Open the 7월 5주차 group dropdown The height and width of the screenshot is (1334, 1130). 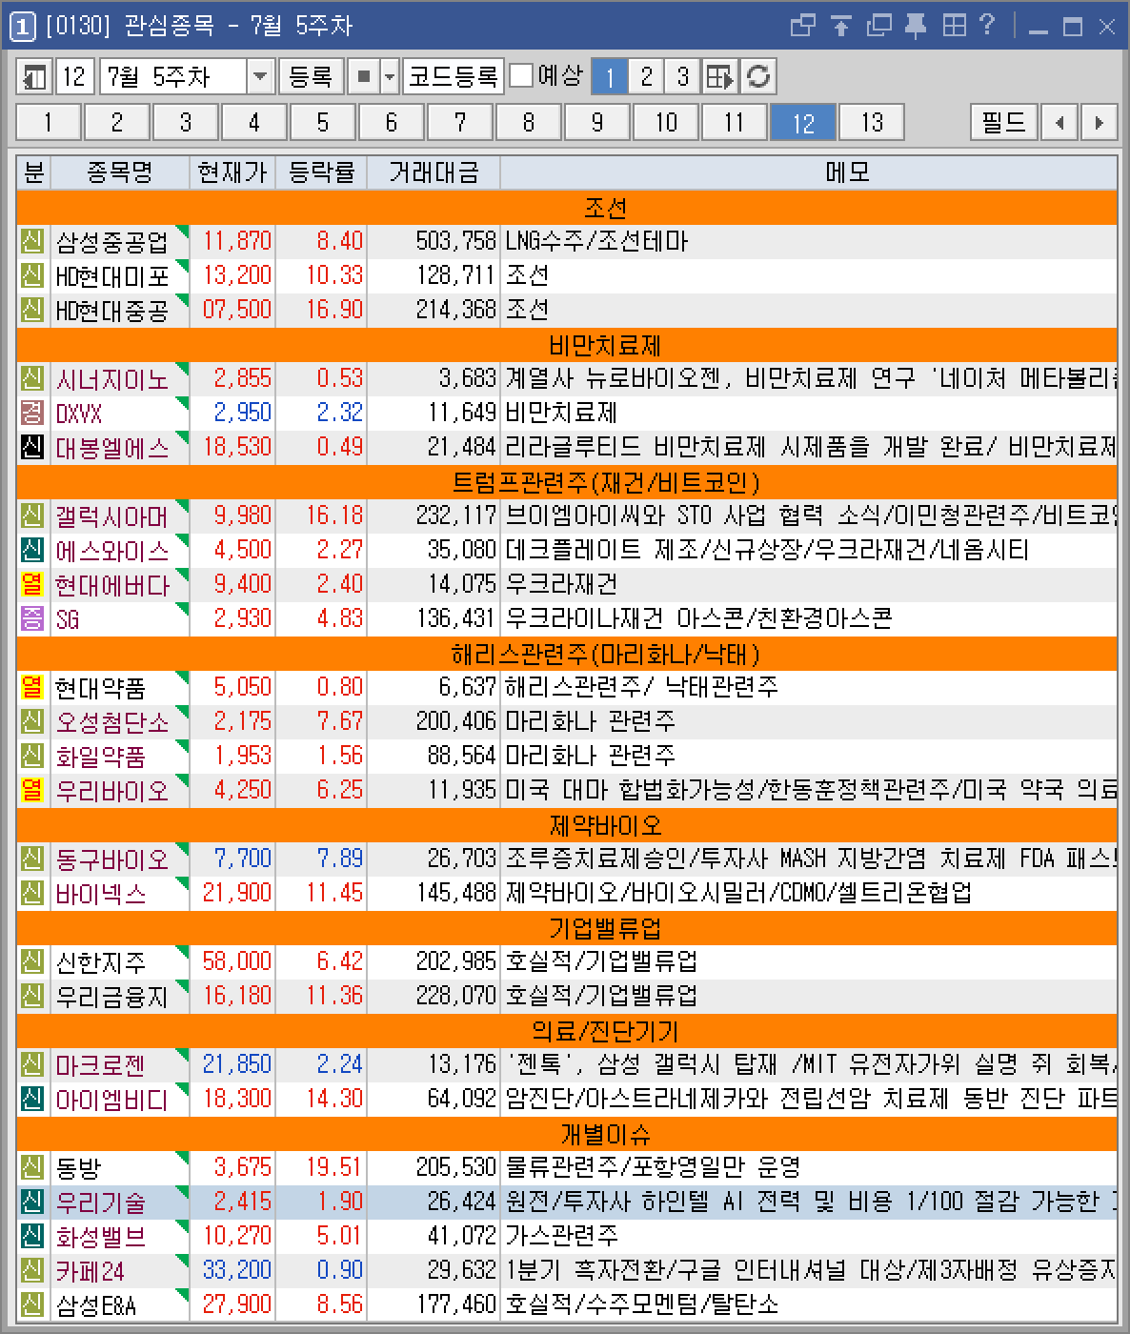pos(260,77)
